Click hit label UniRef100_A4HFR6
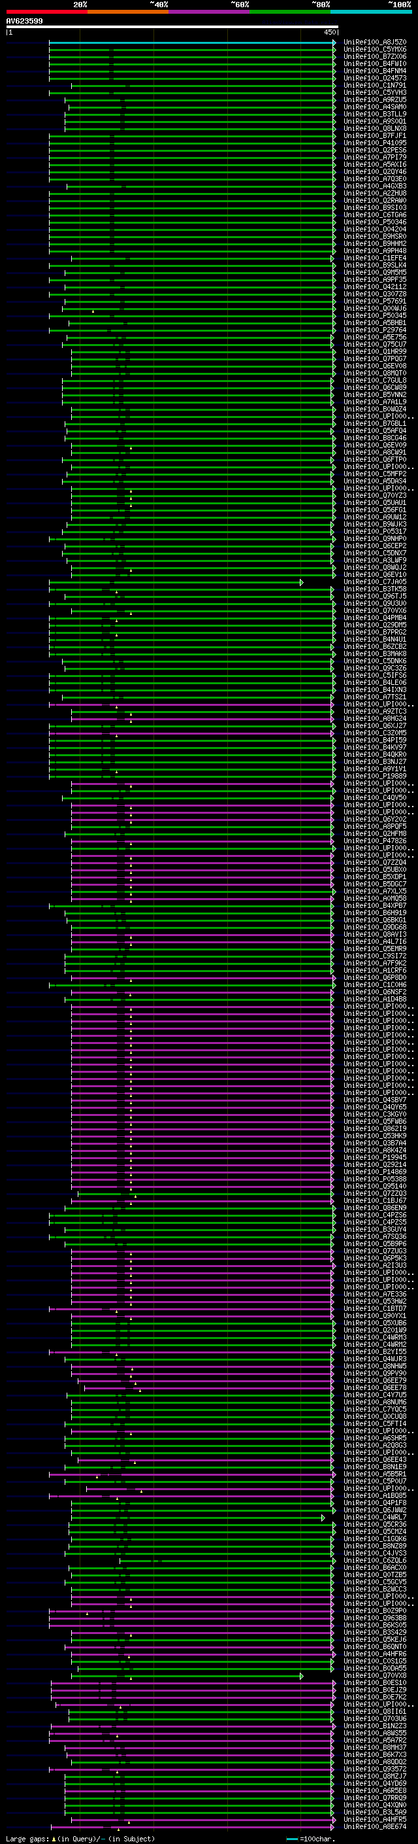The height and width of the screenshot is (1844, 418). pyautogui.click(x=375, y=1654)
